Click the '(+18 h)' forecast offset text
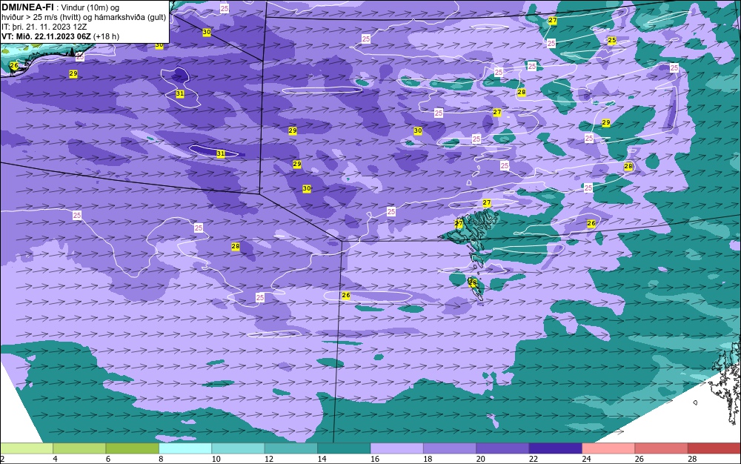The width and height of the screenshot is (741, 464). pyautogui.click(x=106, y=36)
